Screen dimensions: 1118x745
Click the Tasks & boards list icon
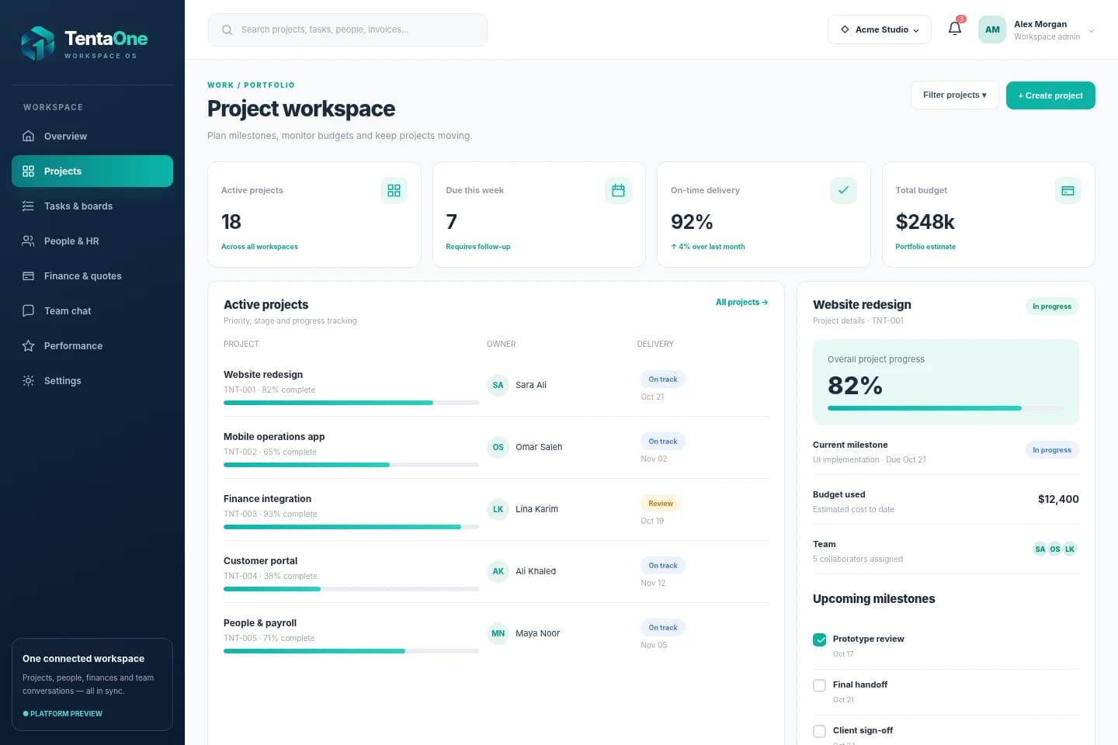29,206
